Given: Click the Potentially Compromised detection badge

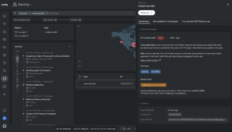Looking at the screenshot, I should [153, 85].
